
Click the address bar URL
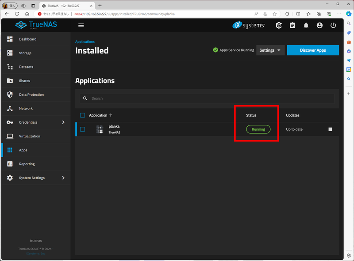pos(124,14)
